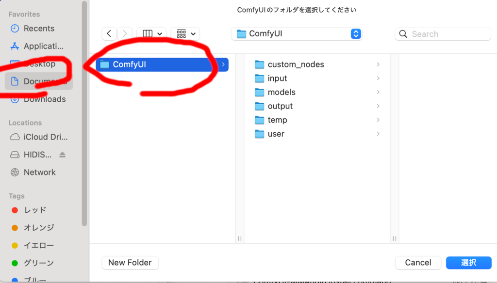
Task: Click the Recents clock icon
Action: click(15, 29)
